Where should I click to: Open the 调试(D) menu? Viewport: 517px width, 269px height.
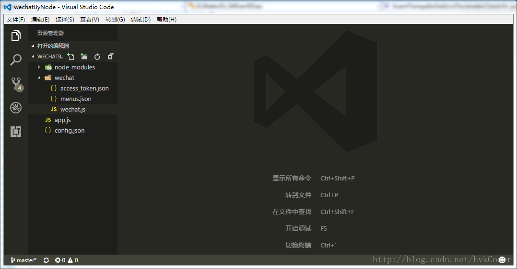tap(141, 20)
